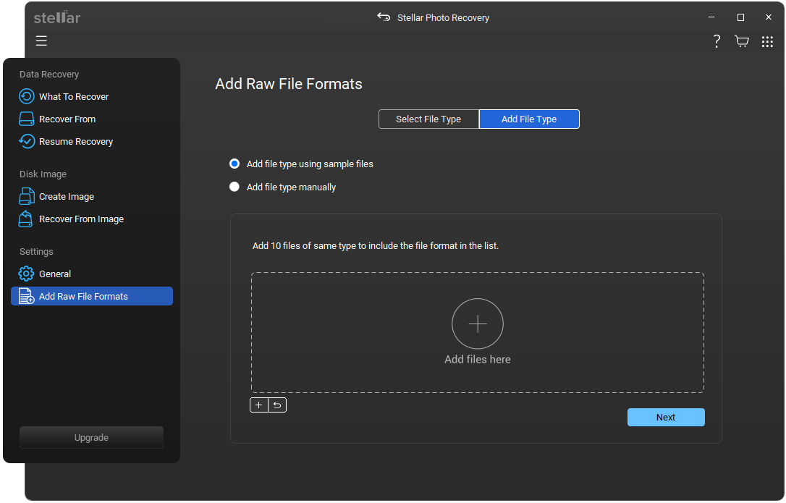Switch to the Add File Type tab
The height and width of the screenshot is (503, 786).
pyautogui.click(x=529, y=119)
